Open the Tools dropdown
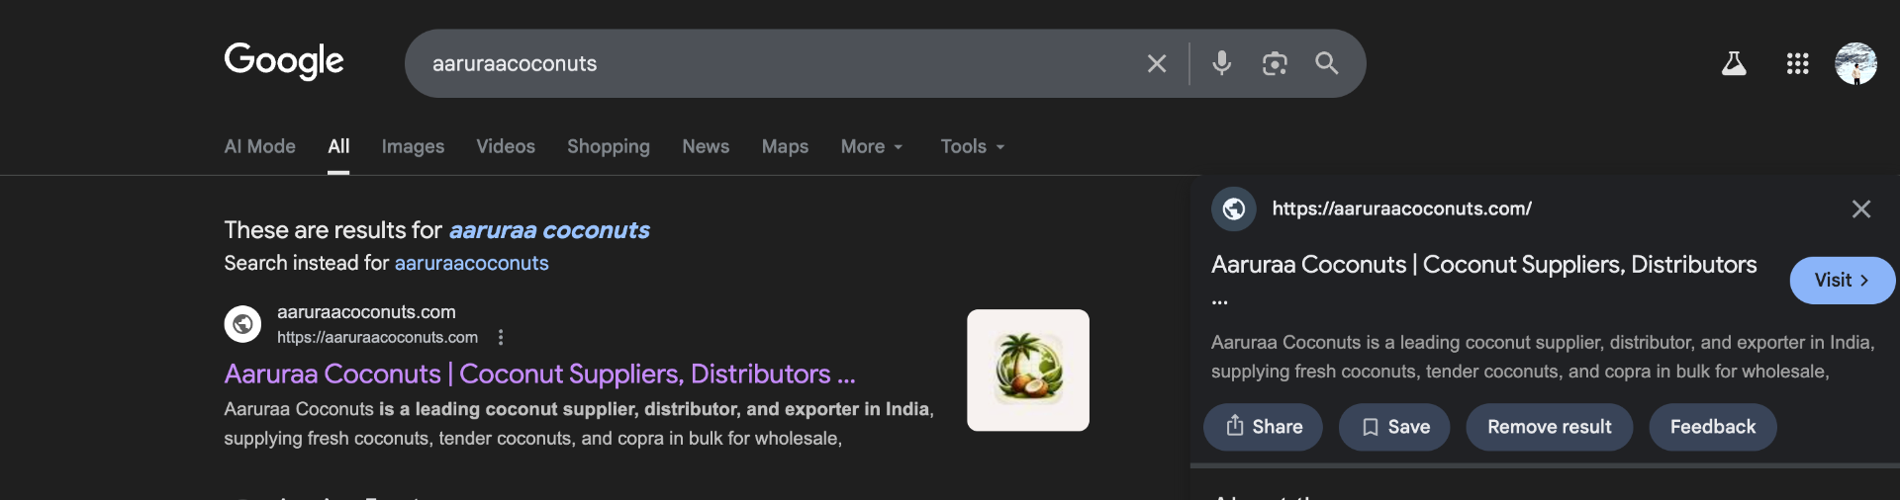The width and height of the screenshot is (1900, 500). [972, 146]
